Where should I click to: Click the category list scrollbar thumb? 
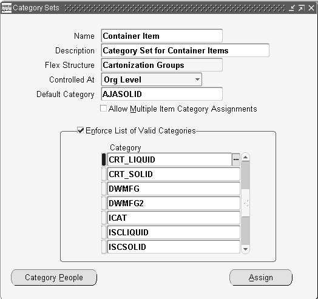pyautogui.click(x=246, y=203)
